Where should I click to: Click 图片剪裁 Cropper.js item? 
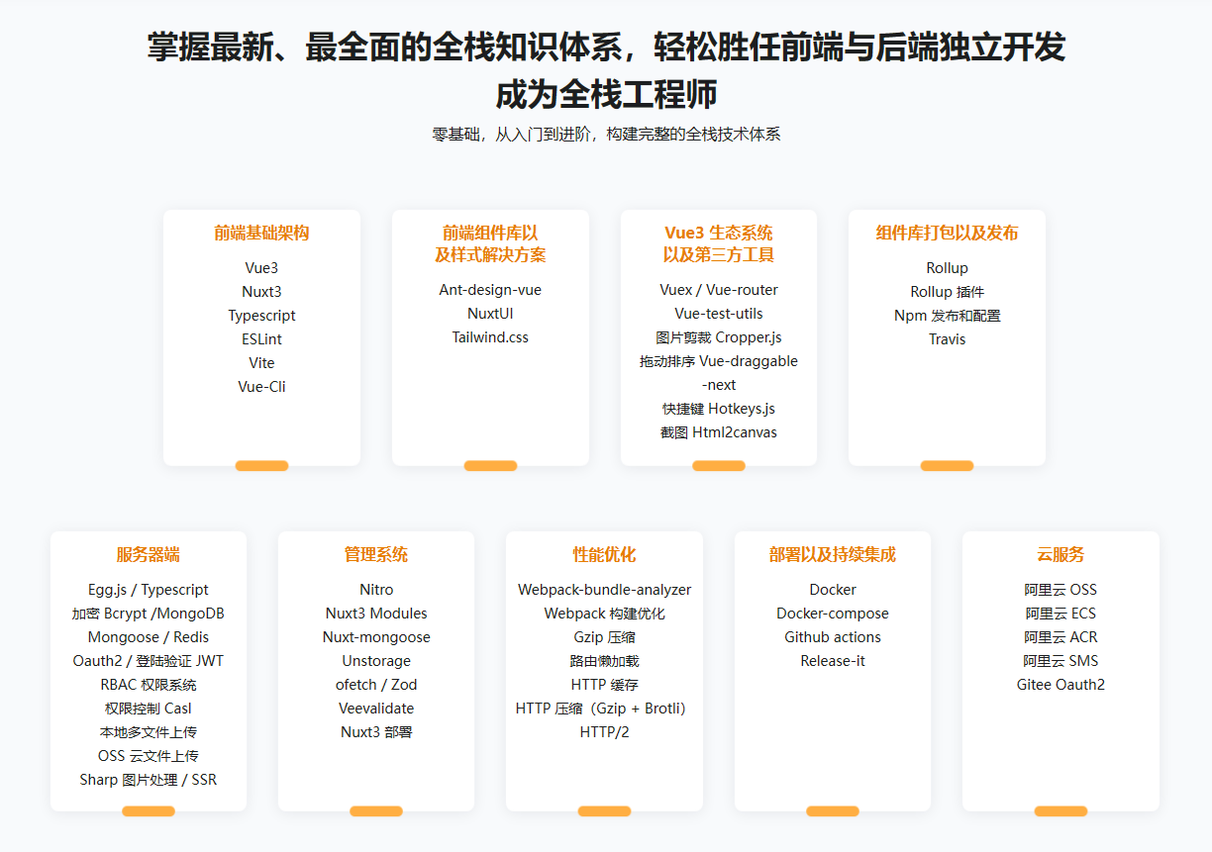[719, 337]
